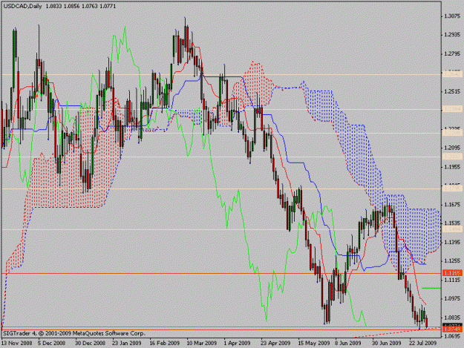Select the 1.1395 price axis label
Screen dimensions: 464x348
452,242
